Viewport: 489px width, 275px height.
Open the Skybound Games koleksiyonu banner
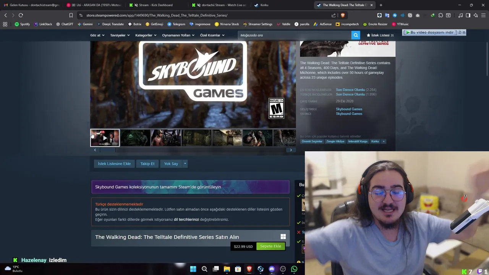(190, 187)
